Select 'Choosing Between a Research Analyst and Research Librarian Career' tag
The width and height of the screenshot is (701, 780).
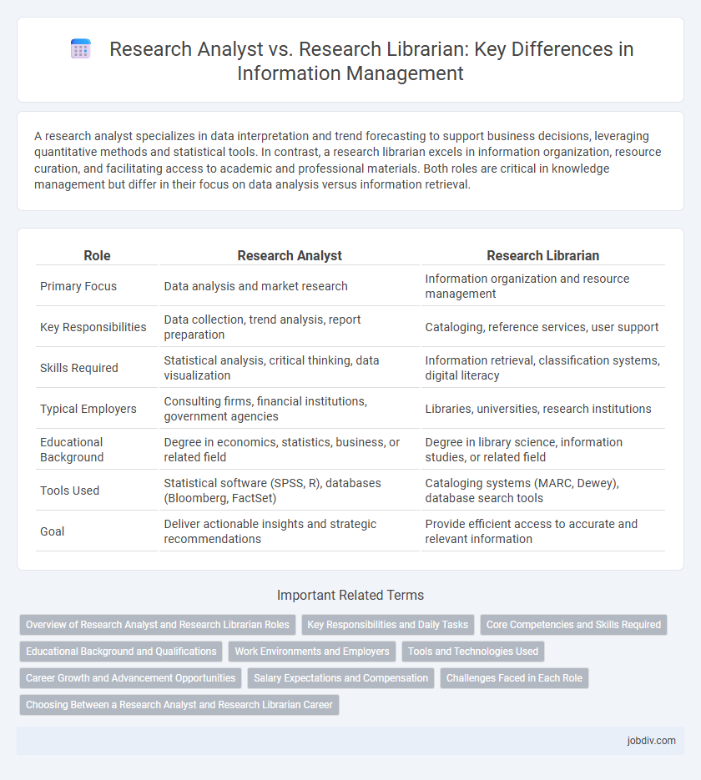179,706
